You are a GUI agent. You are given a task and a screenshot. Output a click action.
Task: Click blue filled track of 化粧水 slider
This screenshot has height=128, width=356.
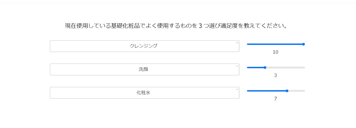point(266,91)
